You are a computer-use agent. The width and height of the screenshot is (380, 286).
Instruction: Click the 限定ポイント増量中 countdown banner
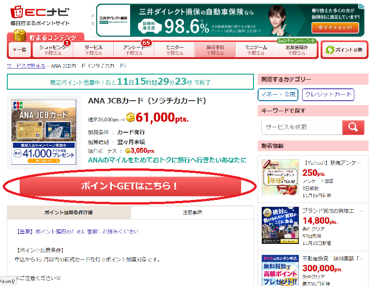(x=130, y=82)
